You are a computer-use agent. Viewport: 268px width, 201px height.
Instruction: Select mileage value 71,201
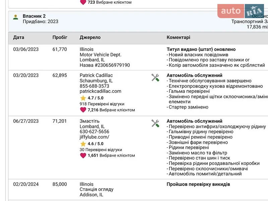click(x=60, y=121)
